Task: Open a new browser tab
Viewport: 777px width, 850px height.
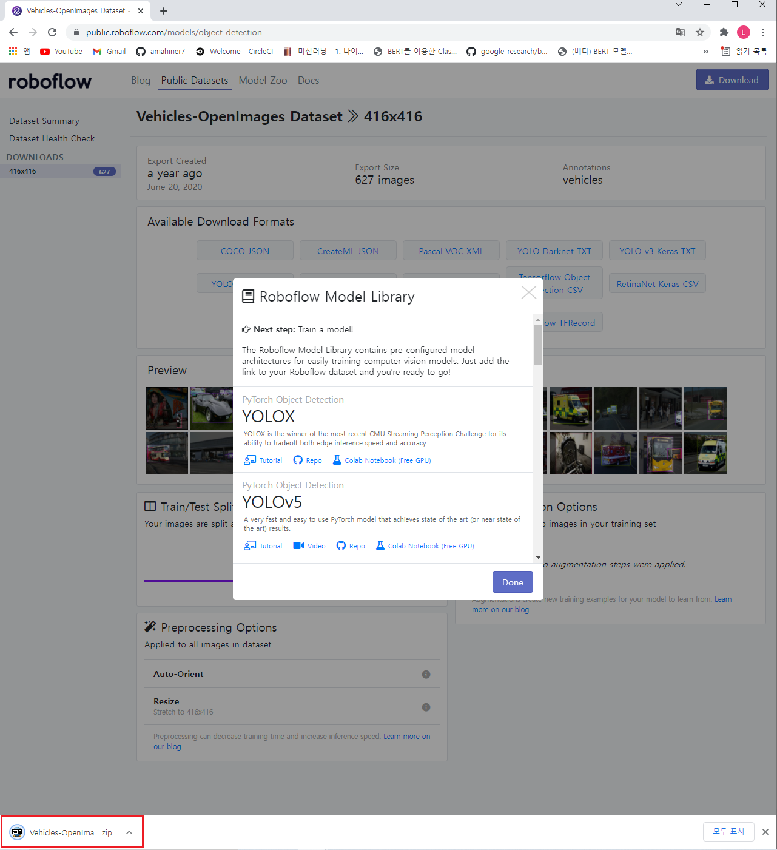Action: pyautogui.click(x=164, y=11)
